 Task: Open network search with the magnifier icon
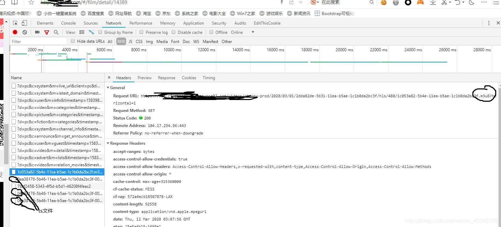pos(56,32)
